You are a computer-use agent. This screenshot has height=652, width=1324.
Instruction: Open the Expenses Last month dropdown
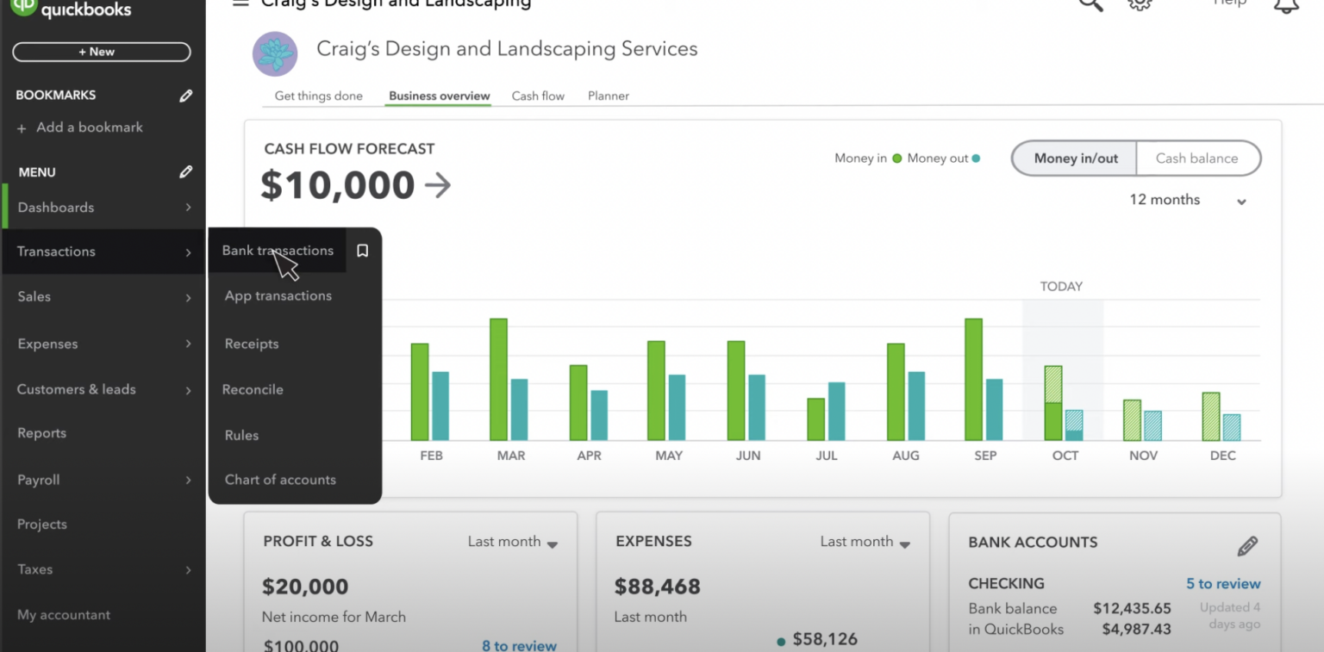[865, 542]
